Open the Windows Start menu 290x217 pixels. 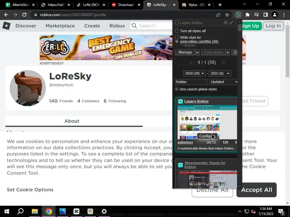[7, 211]
